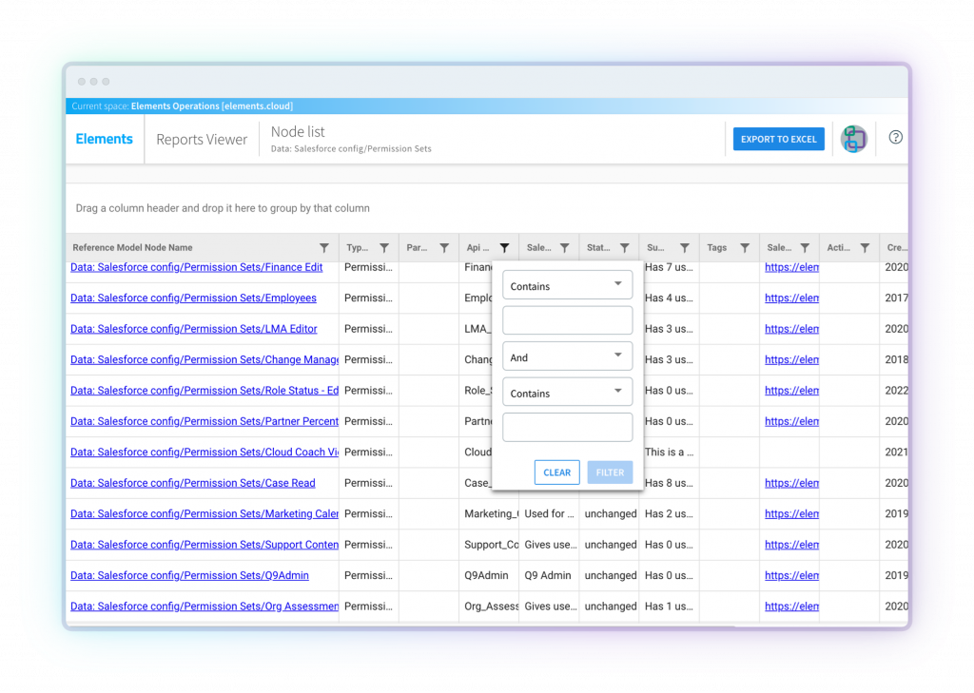Screen dimensions: 974x693
Task: Click the user avatar icon
Action: coord(853,139)
